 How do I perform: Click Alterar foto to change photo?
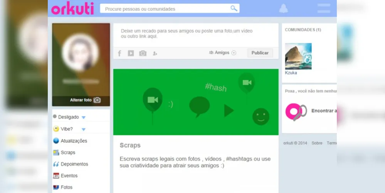click(x=81, y=100)
